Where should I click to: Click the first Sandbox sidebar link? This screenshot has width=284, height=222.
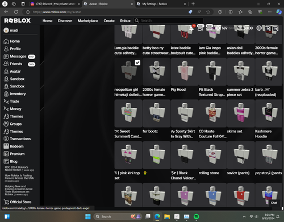click(x=17, y=79)
